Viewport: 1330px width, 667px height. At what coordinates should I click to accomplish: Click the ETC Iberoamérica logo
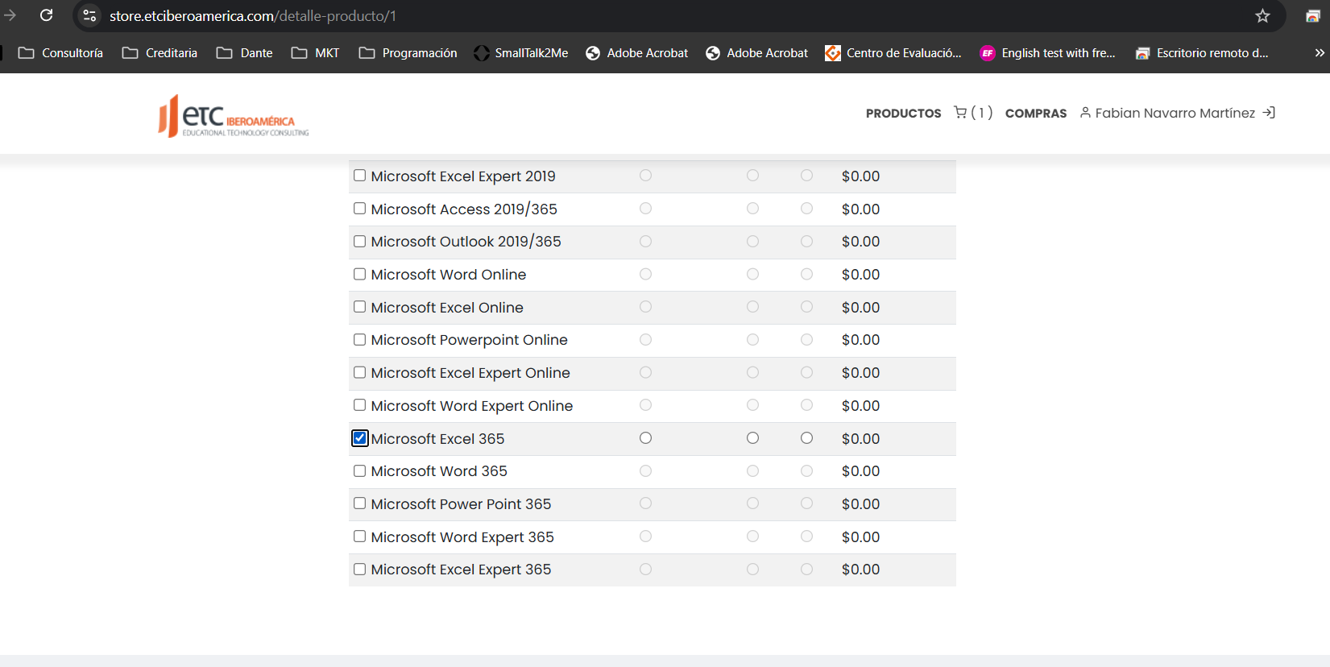[234, 116]
